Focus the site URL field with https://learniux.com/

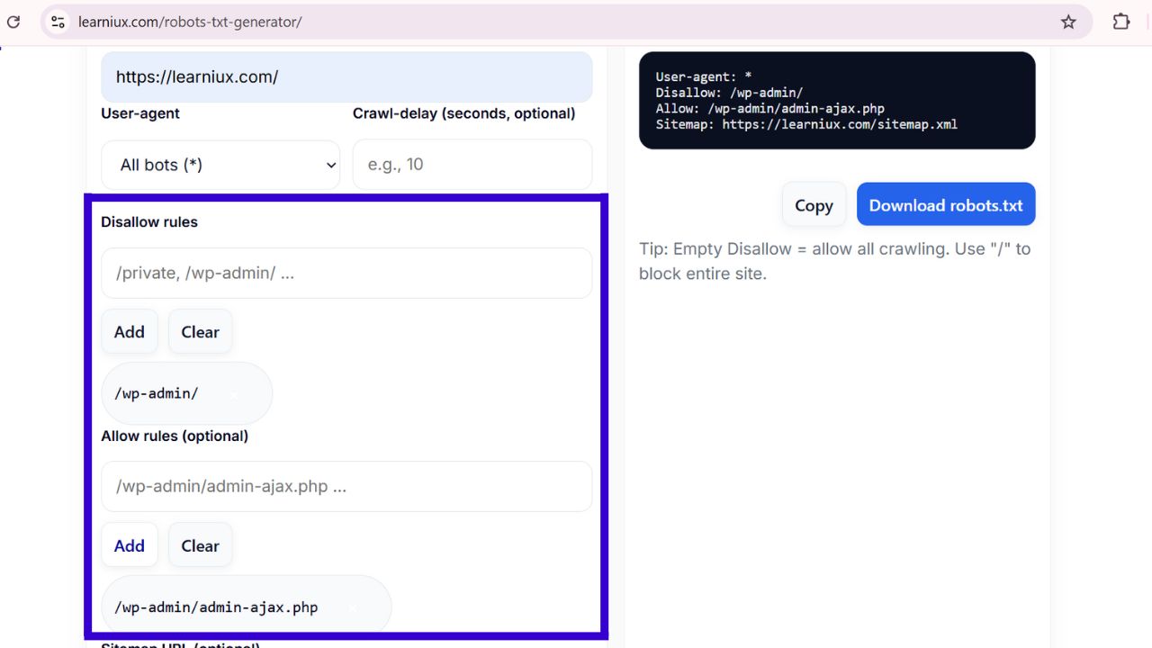[346, 77]
